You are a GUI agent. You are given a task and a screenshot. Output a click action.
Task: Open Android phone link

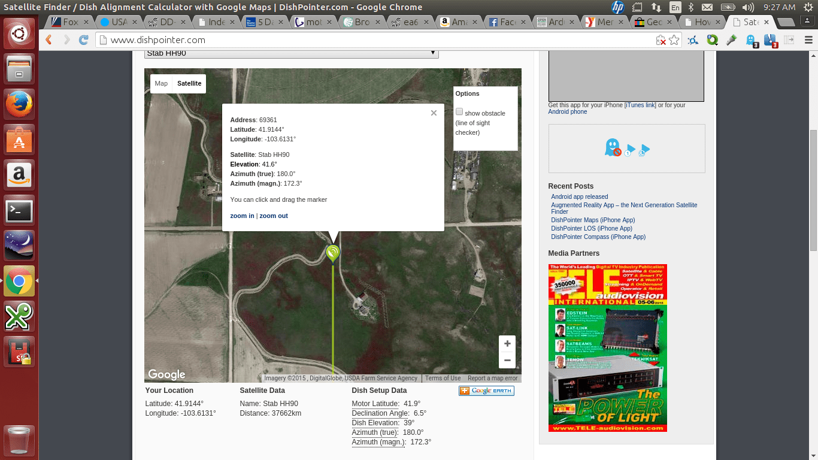pyautogui.click(x=568, y=111)
